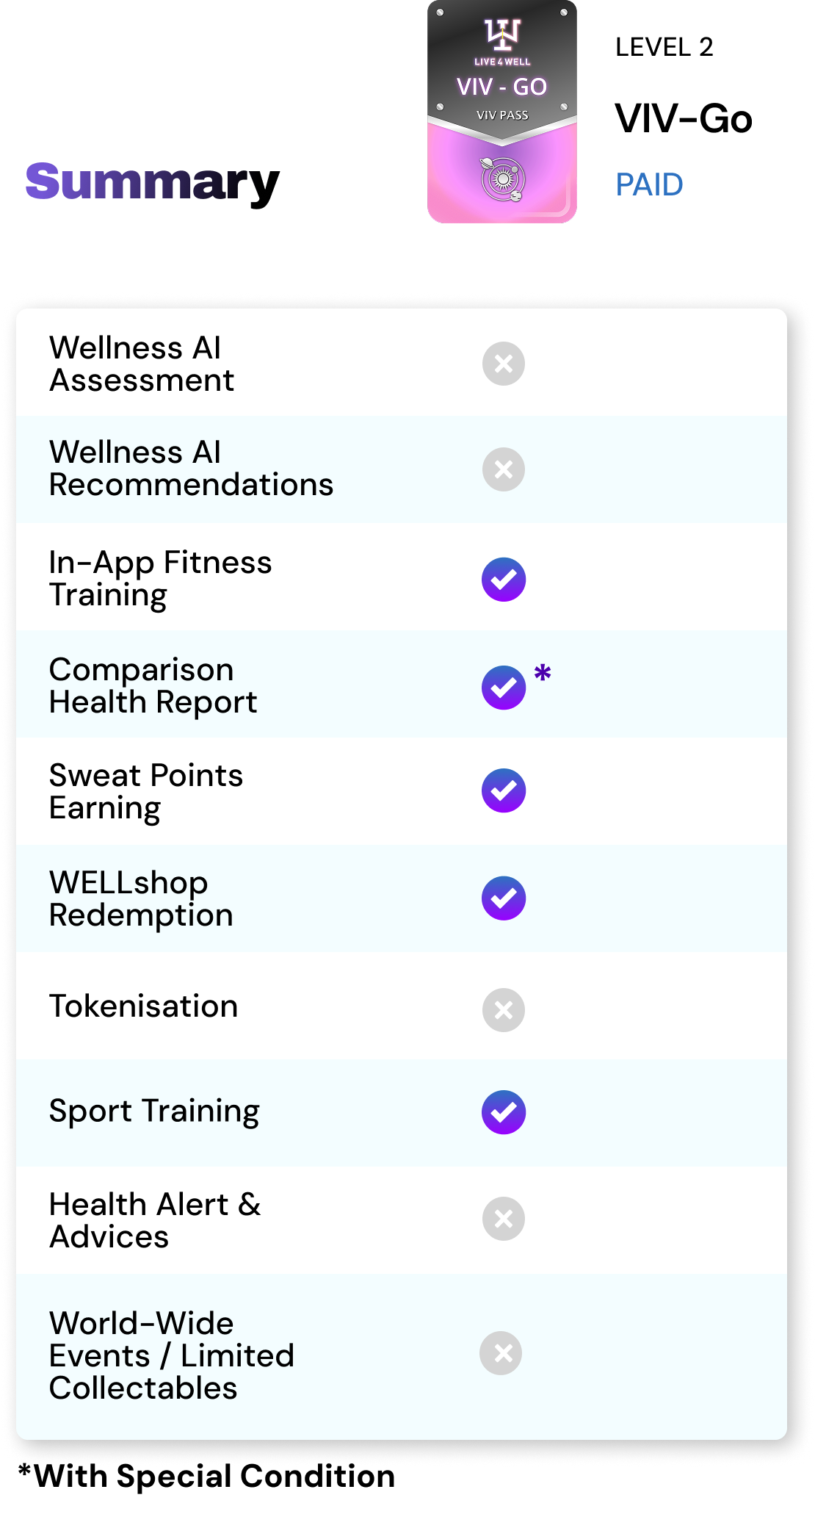The height and width of the screenshot is (1528, 815).
Task: Click the checkmark for Sport Training
Action: [x=504, y=1112]
